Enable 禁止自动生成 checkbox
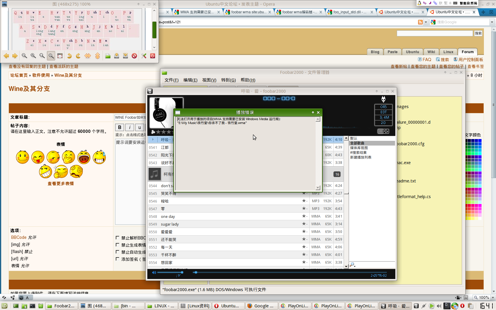Image resolution: width=496 pixels, height=310 pixels. click(118, 252)
